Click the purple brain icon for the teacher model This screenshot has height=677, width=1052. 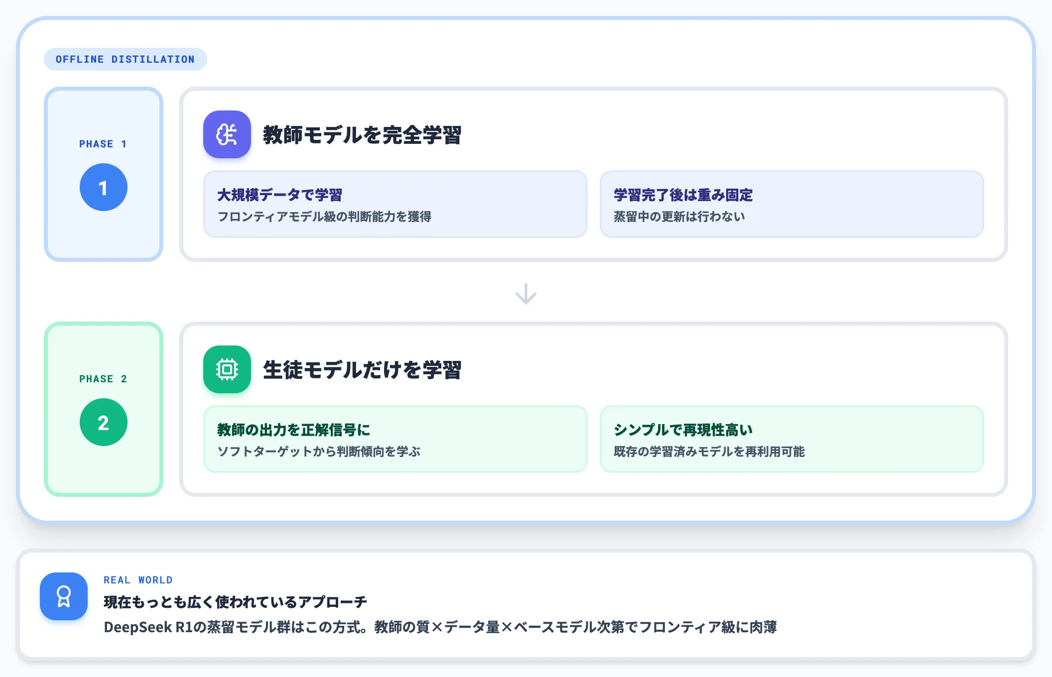tap(227, 134)
